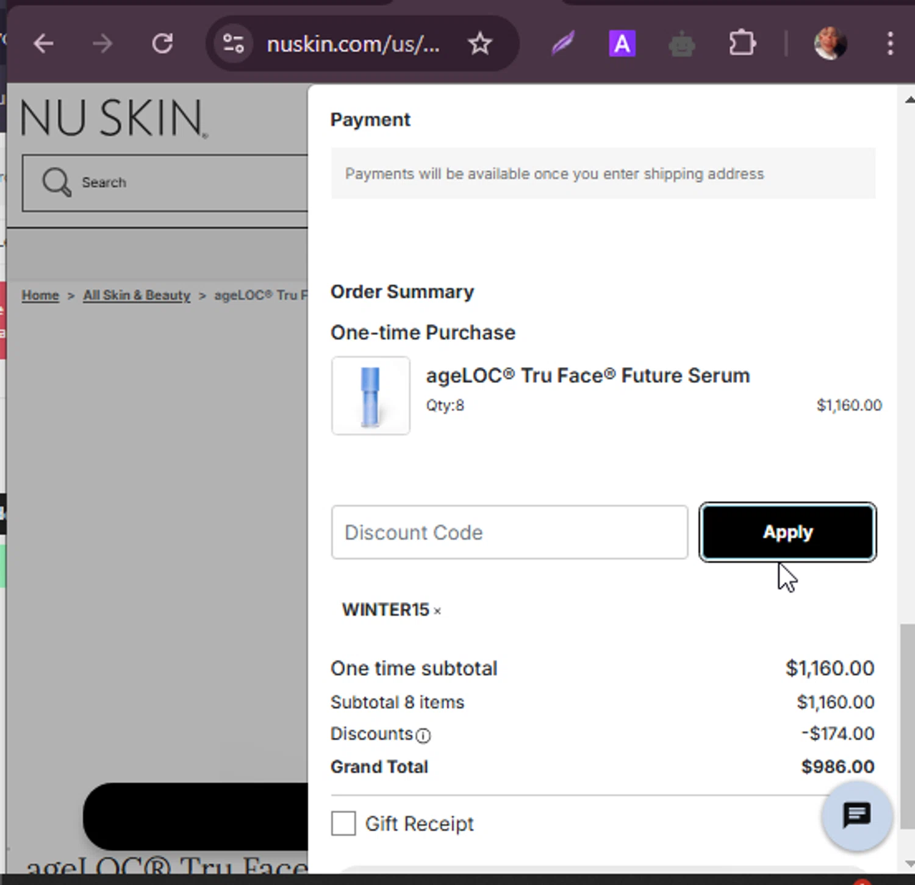
Task: Click the browser Forward arrow
Action: [x=102, y=44]
